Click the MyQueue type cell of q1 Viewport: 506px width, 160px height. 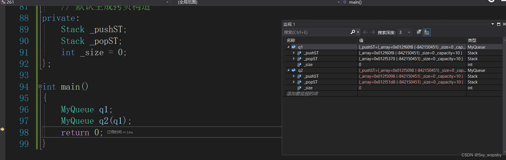(x=484, y=47)
